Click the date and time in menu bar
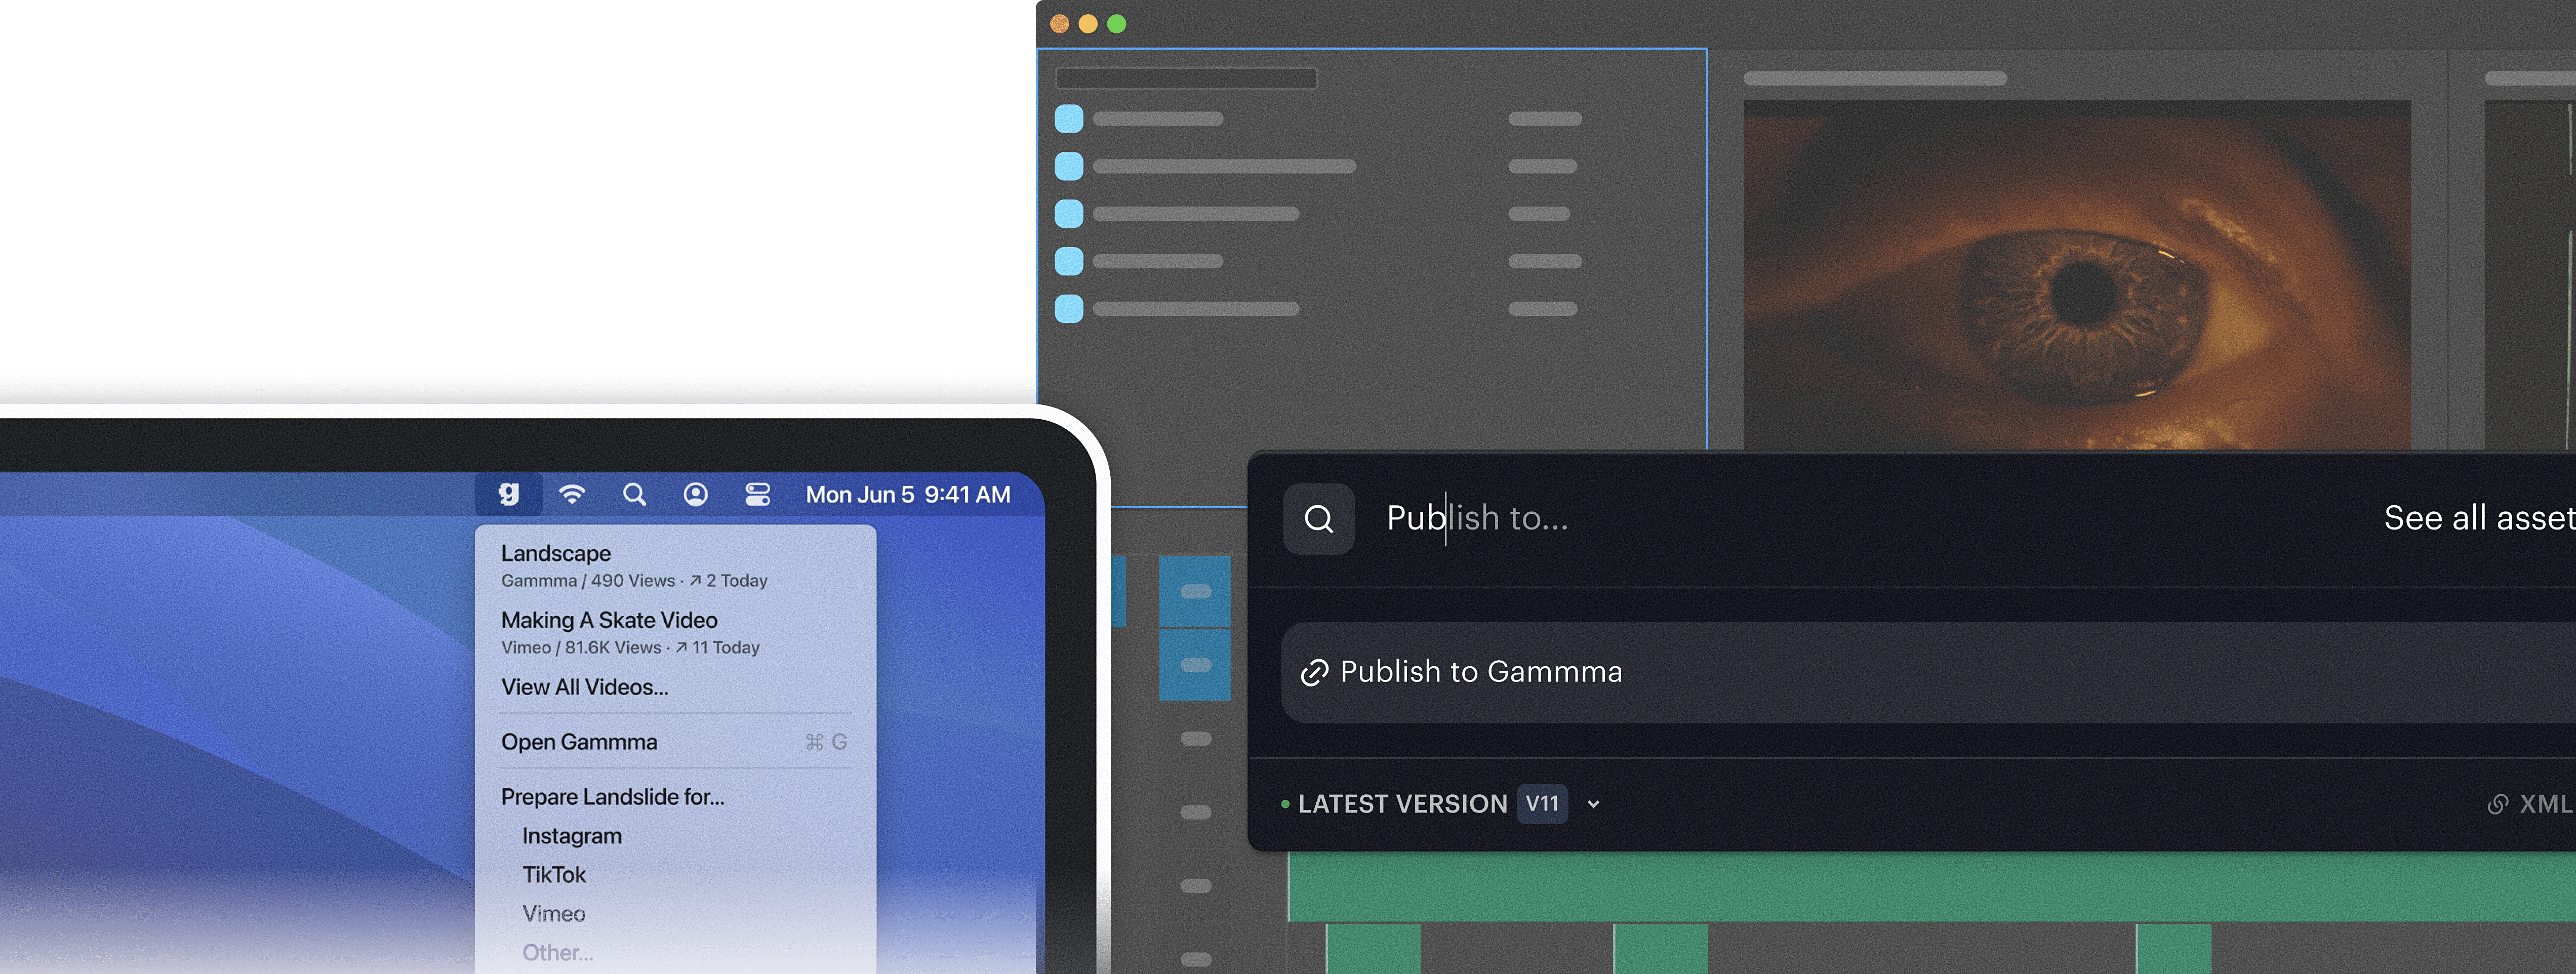2576x974 pixels. pyautogui.click(x=908, y=494)
